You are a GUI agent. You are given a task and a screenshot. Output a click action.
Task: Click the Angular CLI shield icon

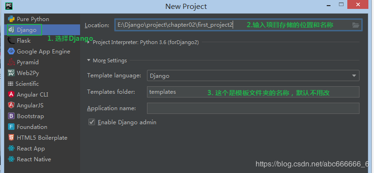click(11, 94)
